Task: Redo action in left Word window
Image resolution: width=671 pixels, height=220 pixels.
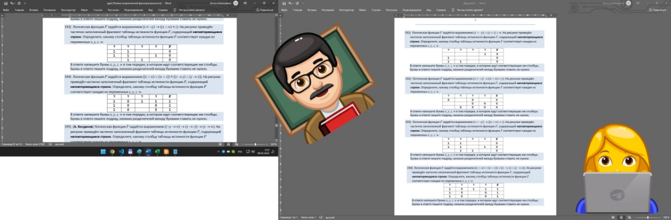Action: click(19, 3)
